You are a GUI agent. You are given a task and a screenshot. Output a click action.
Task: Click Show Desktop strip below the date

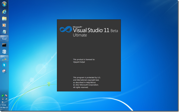click(4, 110)
